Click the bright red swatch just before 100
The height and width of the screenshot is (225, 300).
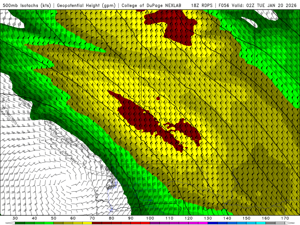click(x=145, y=223)
